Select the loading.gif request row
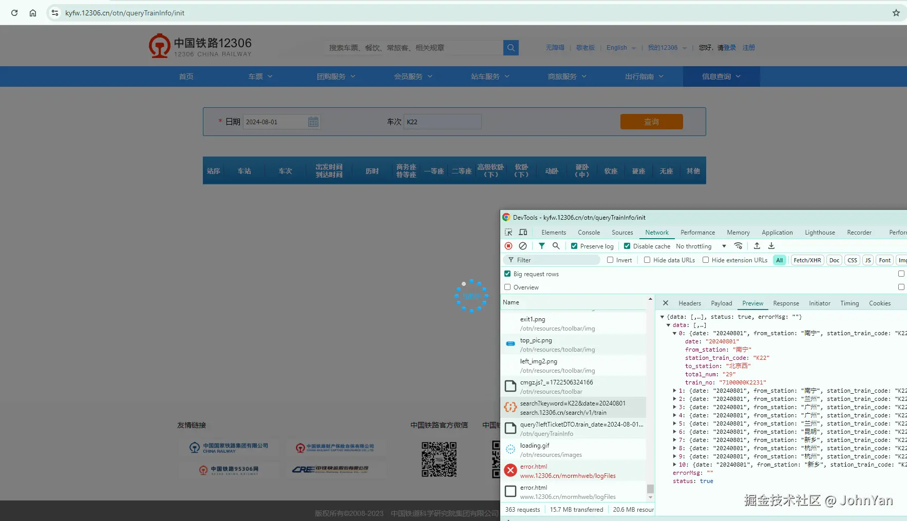 click(574, 450)
